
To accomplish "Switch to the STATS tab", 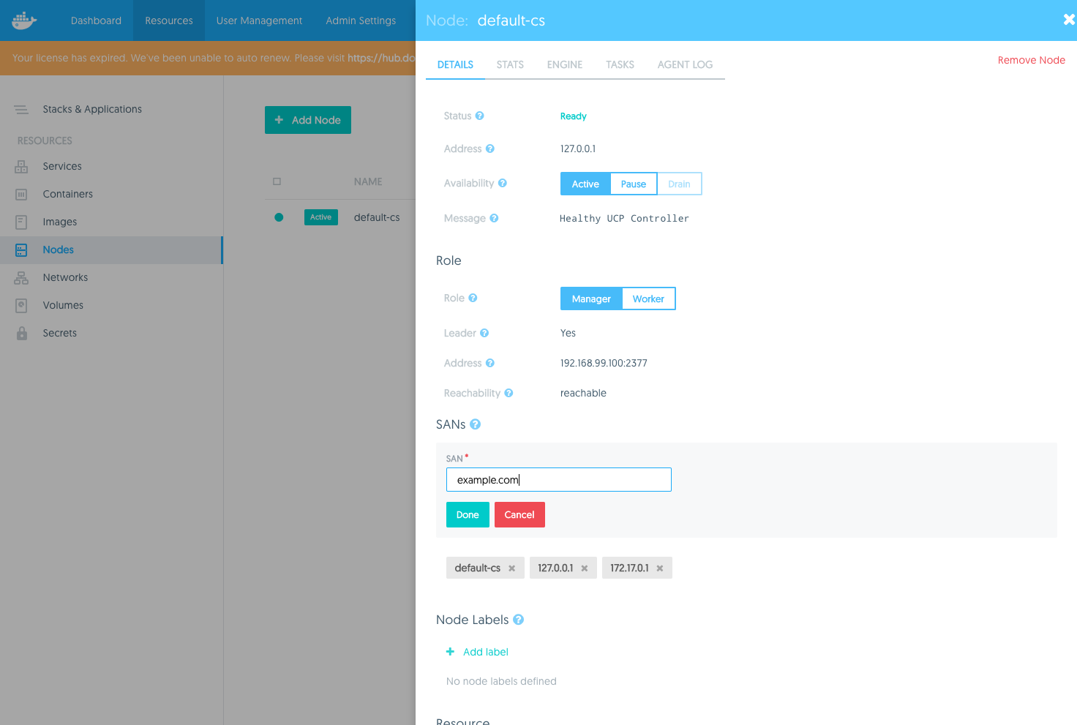I will point(510,64).
